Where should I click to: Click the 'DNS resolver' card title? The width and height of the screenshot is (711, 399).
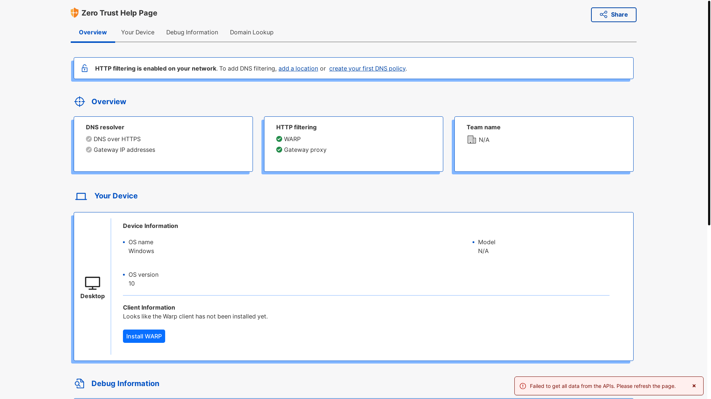click(105, 127)
